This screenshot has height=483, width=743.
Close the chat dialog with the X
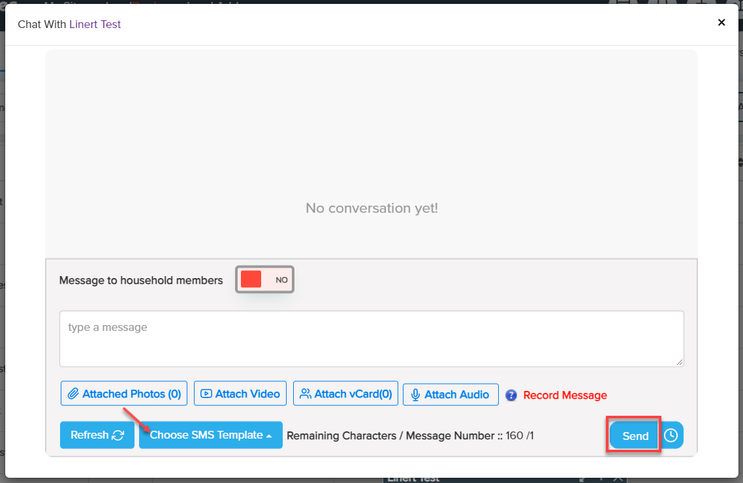click(721, 23)
